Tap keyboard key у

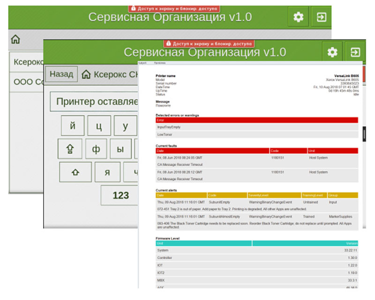125,125
